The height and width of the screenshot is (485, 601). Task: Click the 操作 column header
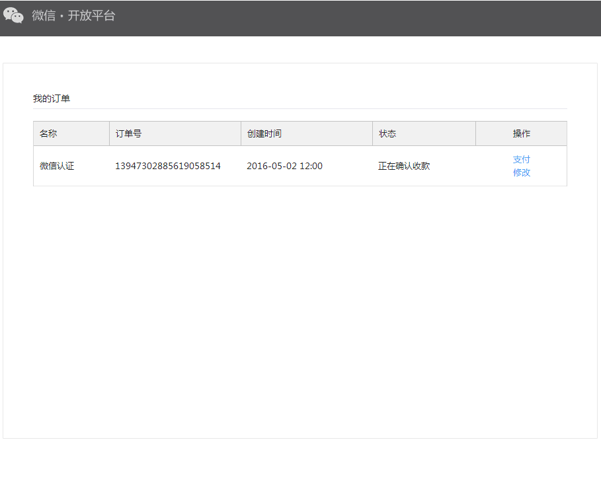(521, 133)
